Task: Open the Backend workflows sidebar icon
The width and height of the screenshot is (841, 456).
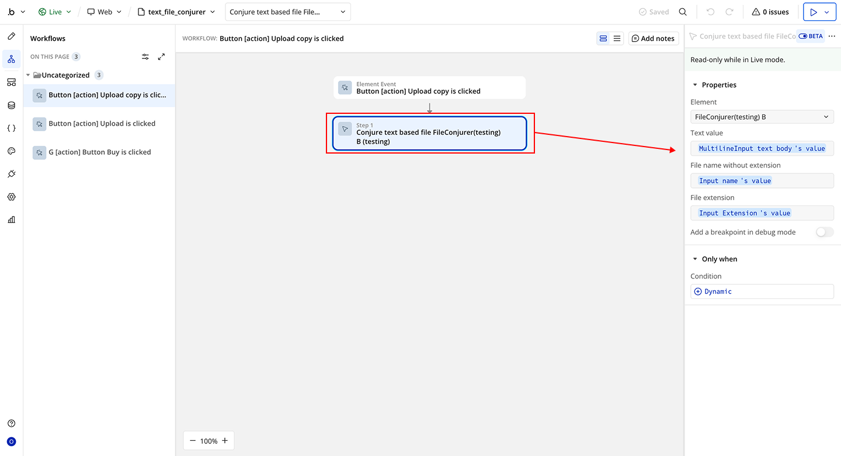Action: coord(11,82)
